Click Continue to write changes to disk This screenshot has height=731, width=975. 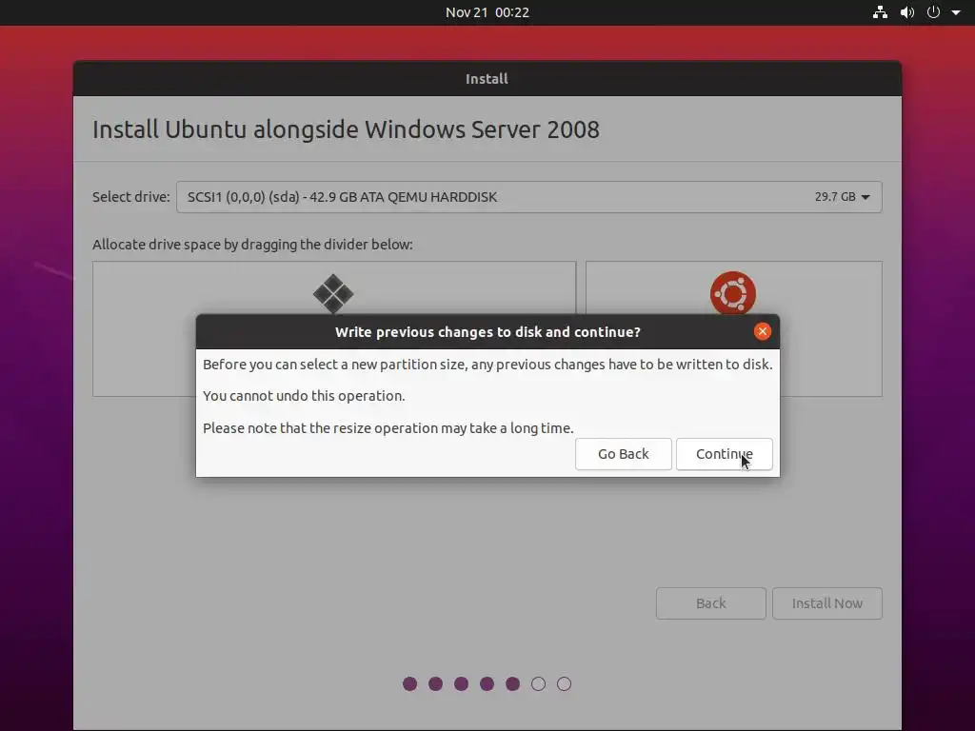click(x=724, y=454)
